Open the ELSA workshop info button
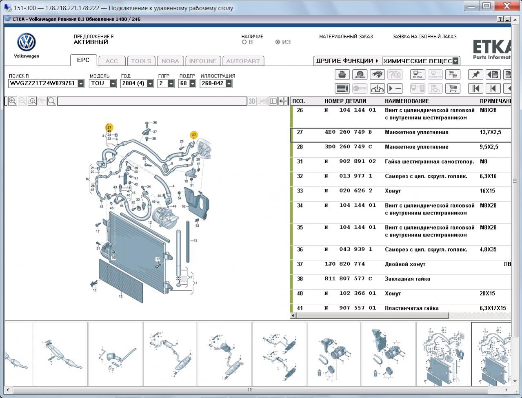Image resolution: width=522 pixels, height=398 pixels. 418,75
